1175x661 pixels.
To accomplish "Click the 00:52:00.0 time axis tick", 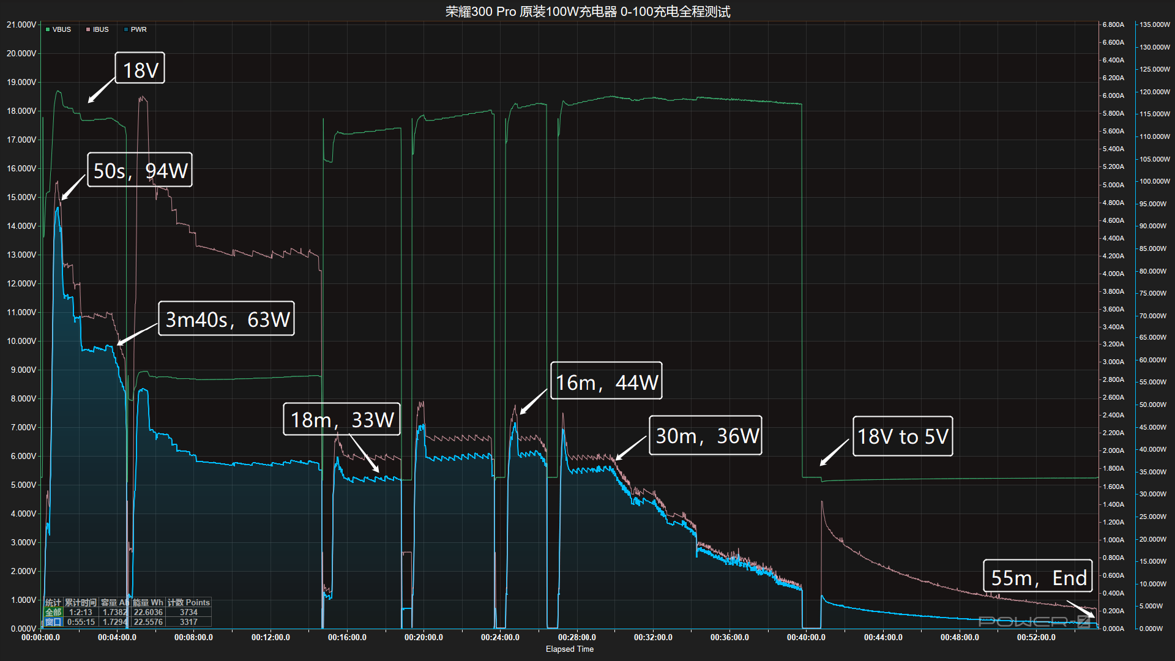I will tap(1036, 637).
